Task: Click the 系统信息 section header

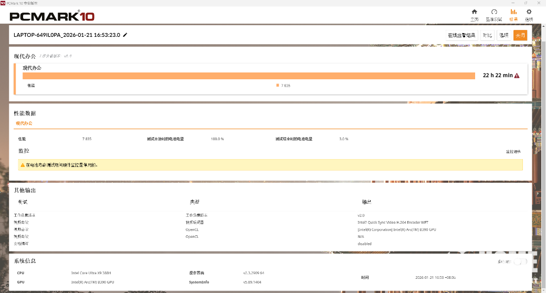Action: click(x=25, y=261)
